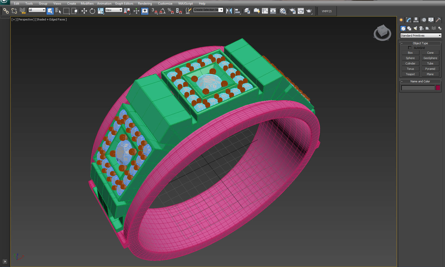Activate the Select and Move tool

[84, 11]
